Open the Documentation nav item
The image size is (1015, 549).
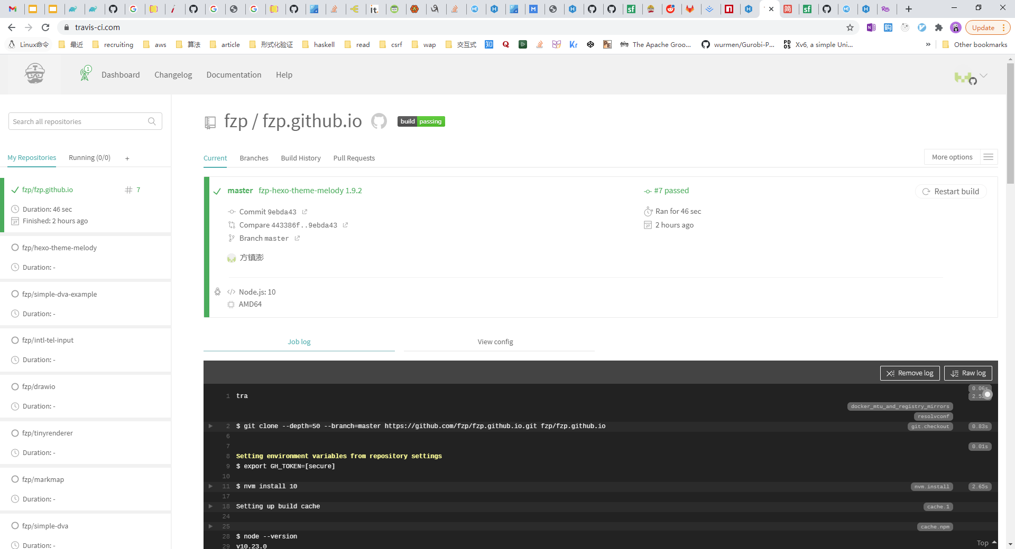tap(234, 74)
